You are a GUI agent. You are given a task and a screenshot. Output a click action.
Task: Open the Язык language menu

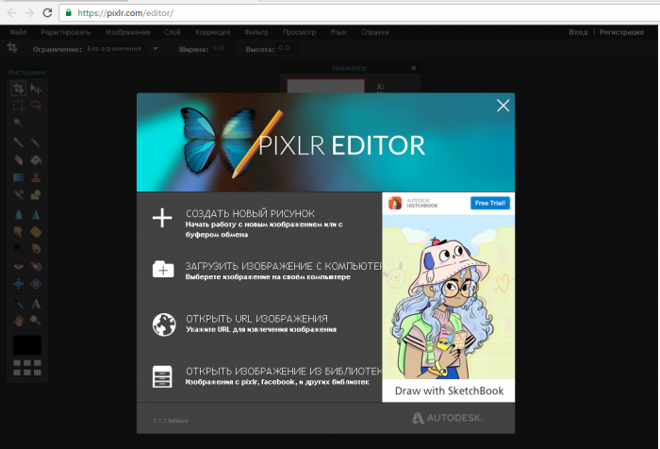tap(338, 32)
